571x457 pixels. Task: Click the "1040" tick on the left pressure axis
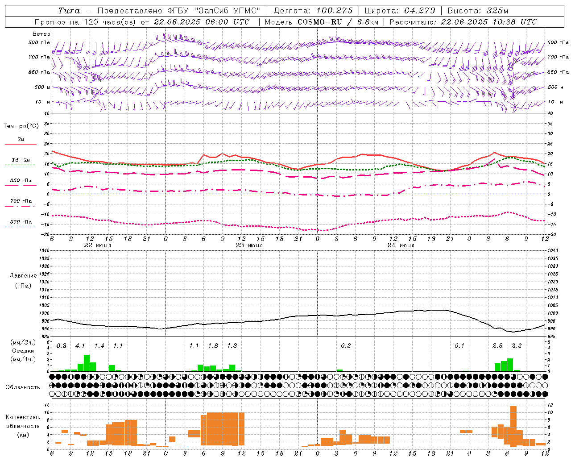44,250
